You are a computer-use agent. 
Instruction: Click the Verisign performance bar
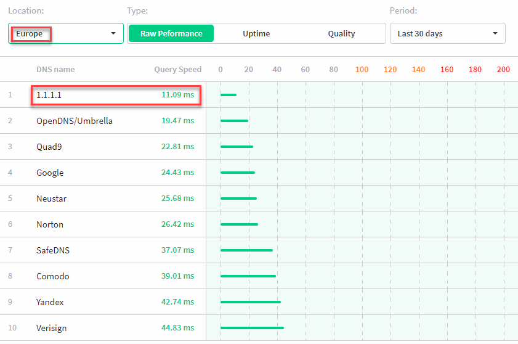click(x=252, y=328)
